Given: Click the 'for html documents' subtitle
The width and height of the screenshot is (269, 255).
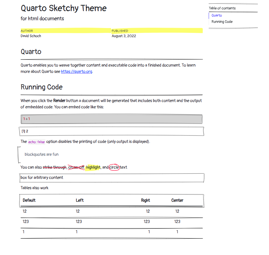Looking at the screenshot, I should (x=42, y=19).
